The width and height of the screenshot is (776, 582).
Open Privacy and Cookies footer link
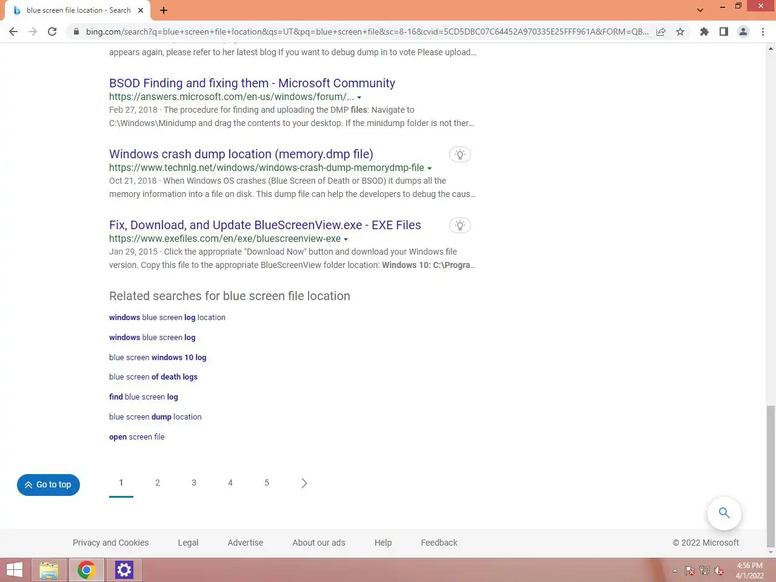(x=110, y=543)
